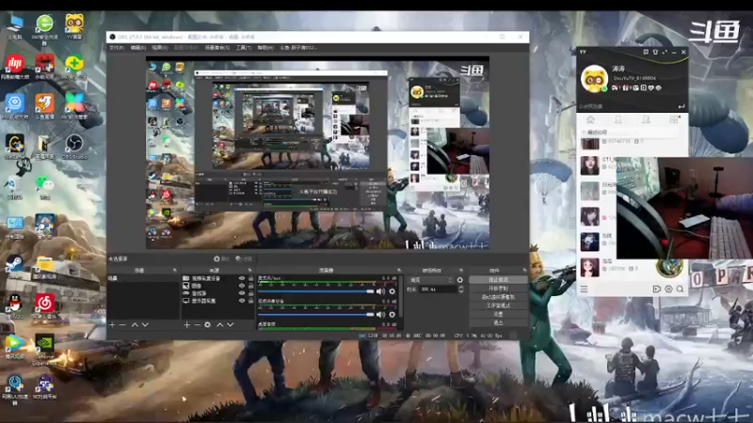Click the 停止推流 button in Controls

[x=498, y=279]
